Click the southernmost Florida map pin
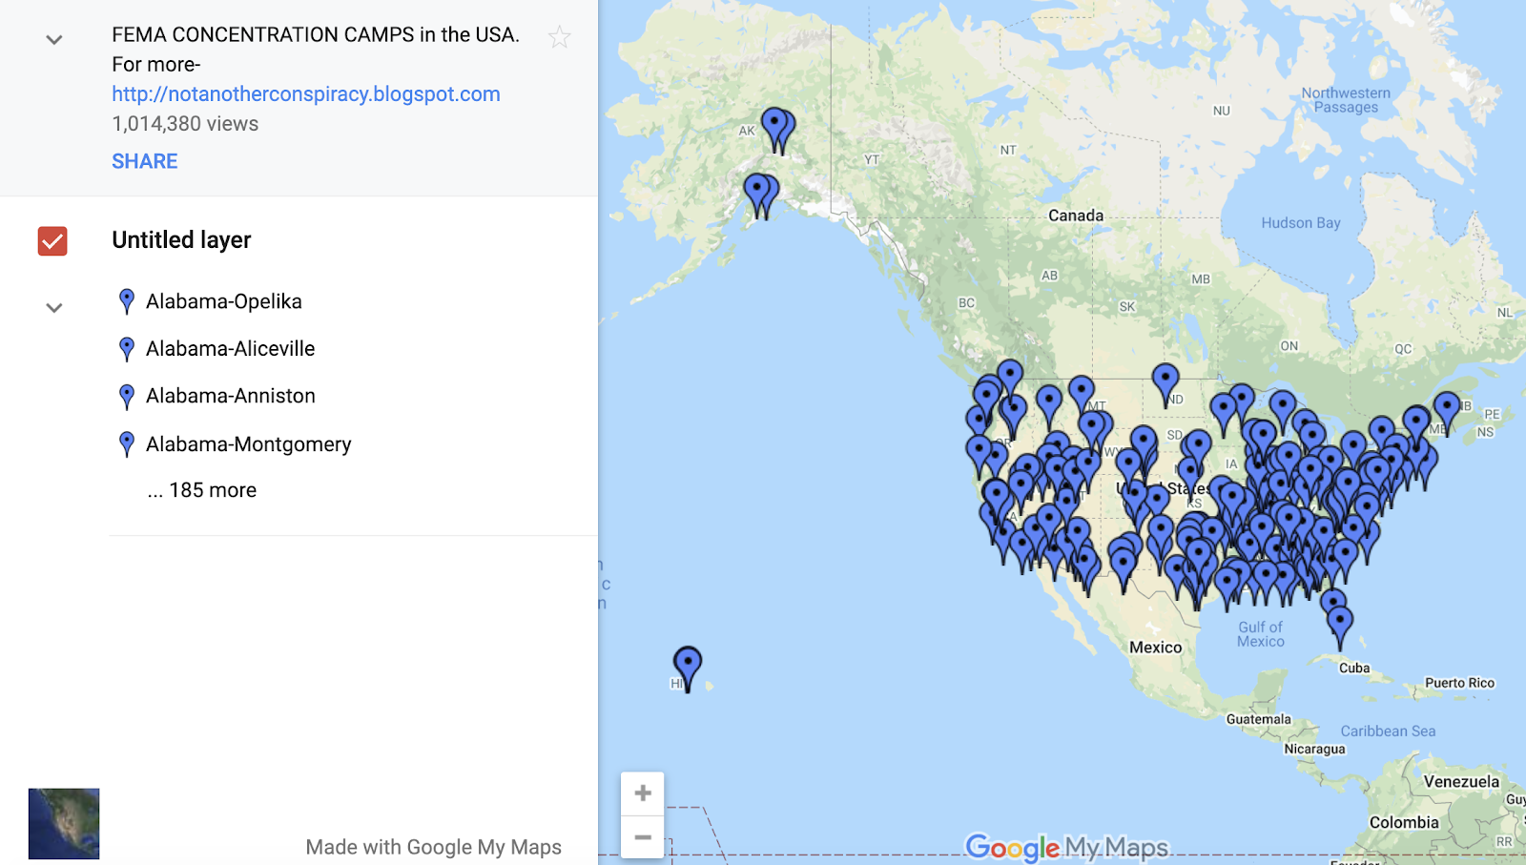 tap(1340, 625)
